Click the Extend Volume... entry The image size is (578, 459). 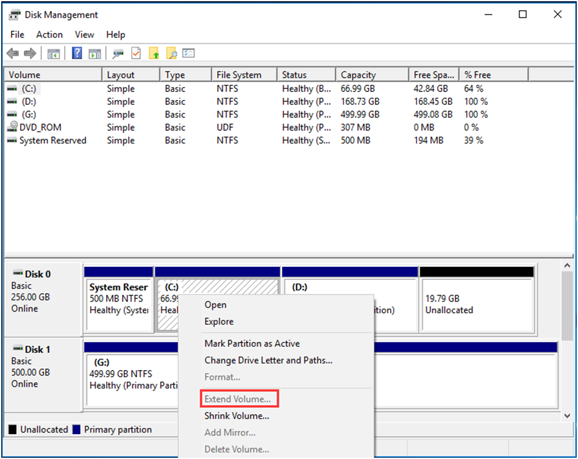click(x=276, y=399)
